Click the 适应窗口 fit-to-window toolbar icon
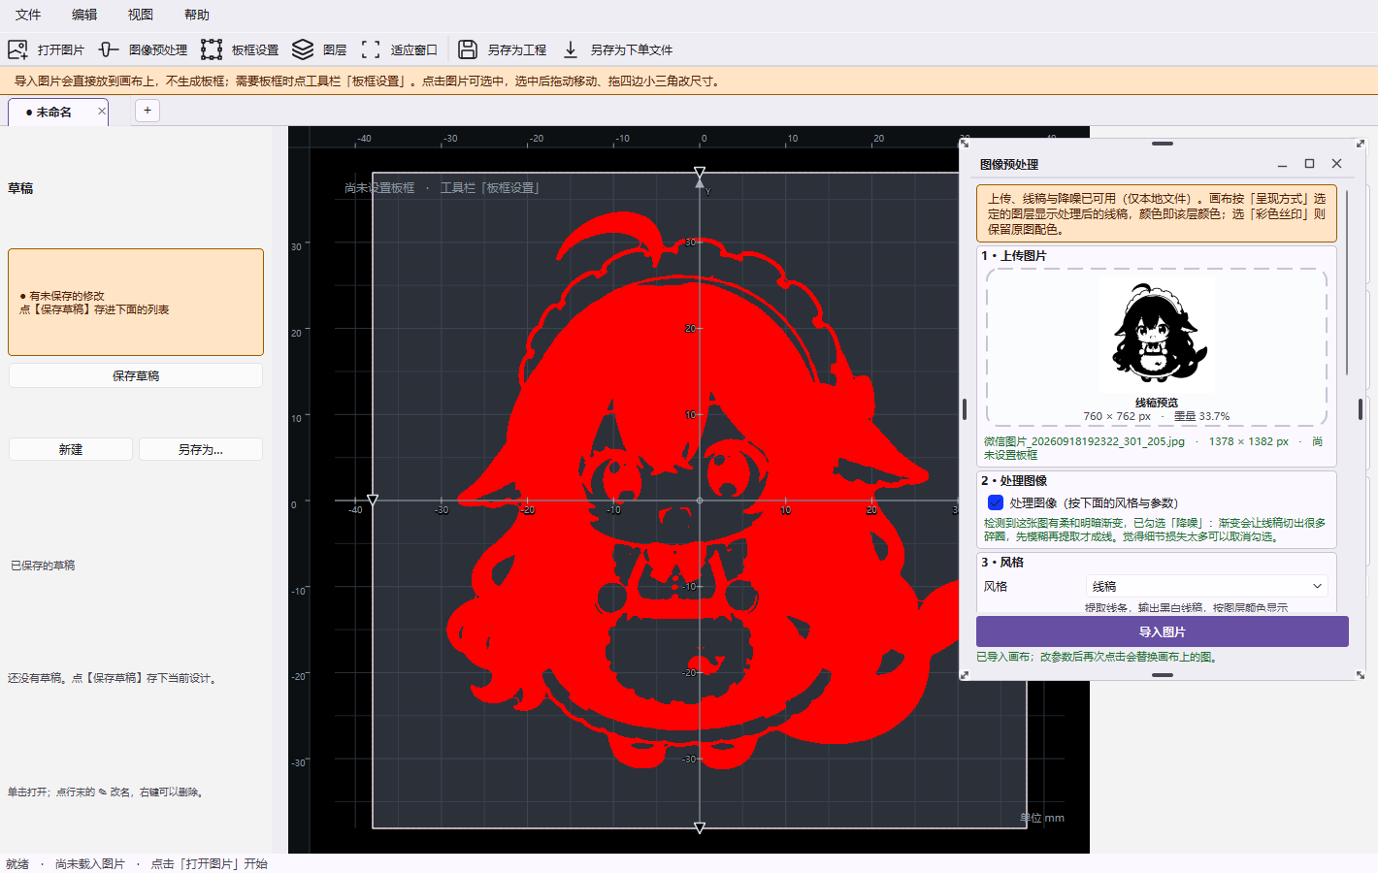Viewport: 1378px width, 873px height. click(371, 49)
